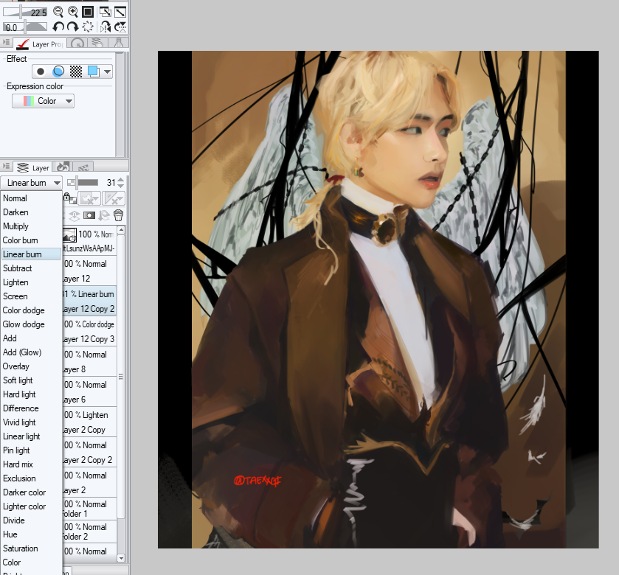Choose Add (Glow) blending mode

pyautogui.click(x=31, y=352)
